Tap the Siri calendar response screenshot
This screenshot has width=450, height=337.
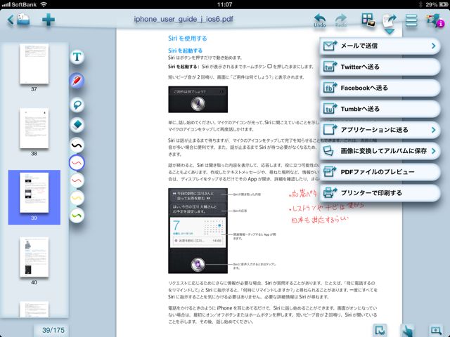click(x=198, y=231)
